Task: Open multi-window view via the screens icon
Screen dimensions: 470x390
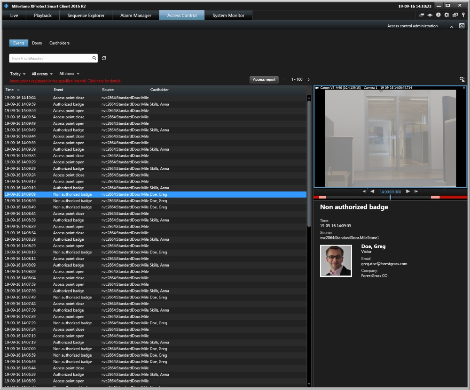Action: coord(455,15)
